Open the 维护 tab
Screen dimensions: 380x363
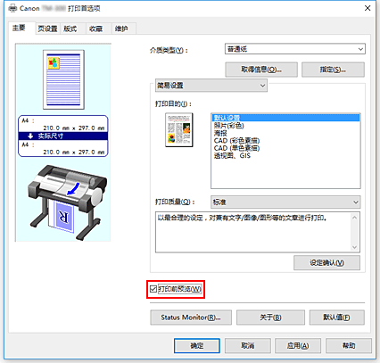121,29
